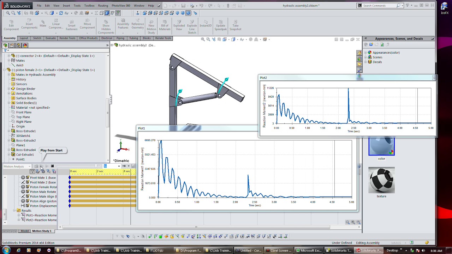The height and width of the screenshot is (254, 452).
Task: Expand Plot1 Reaction Moment result
Action: click(19, 215)
